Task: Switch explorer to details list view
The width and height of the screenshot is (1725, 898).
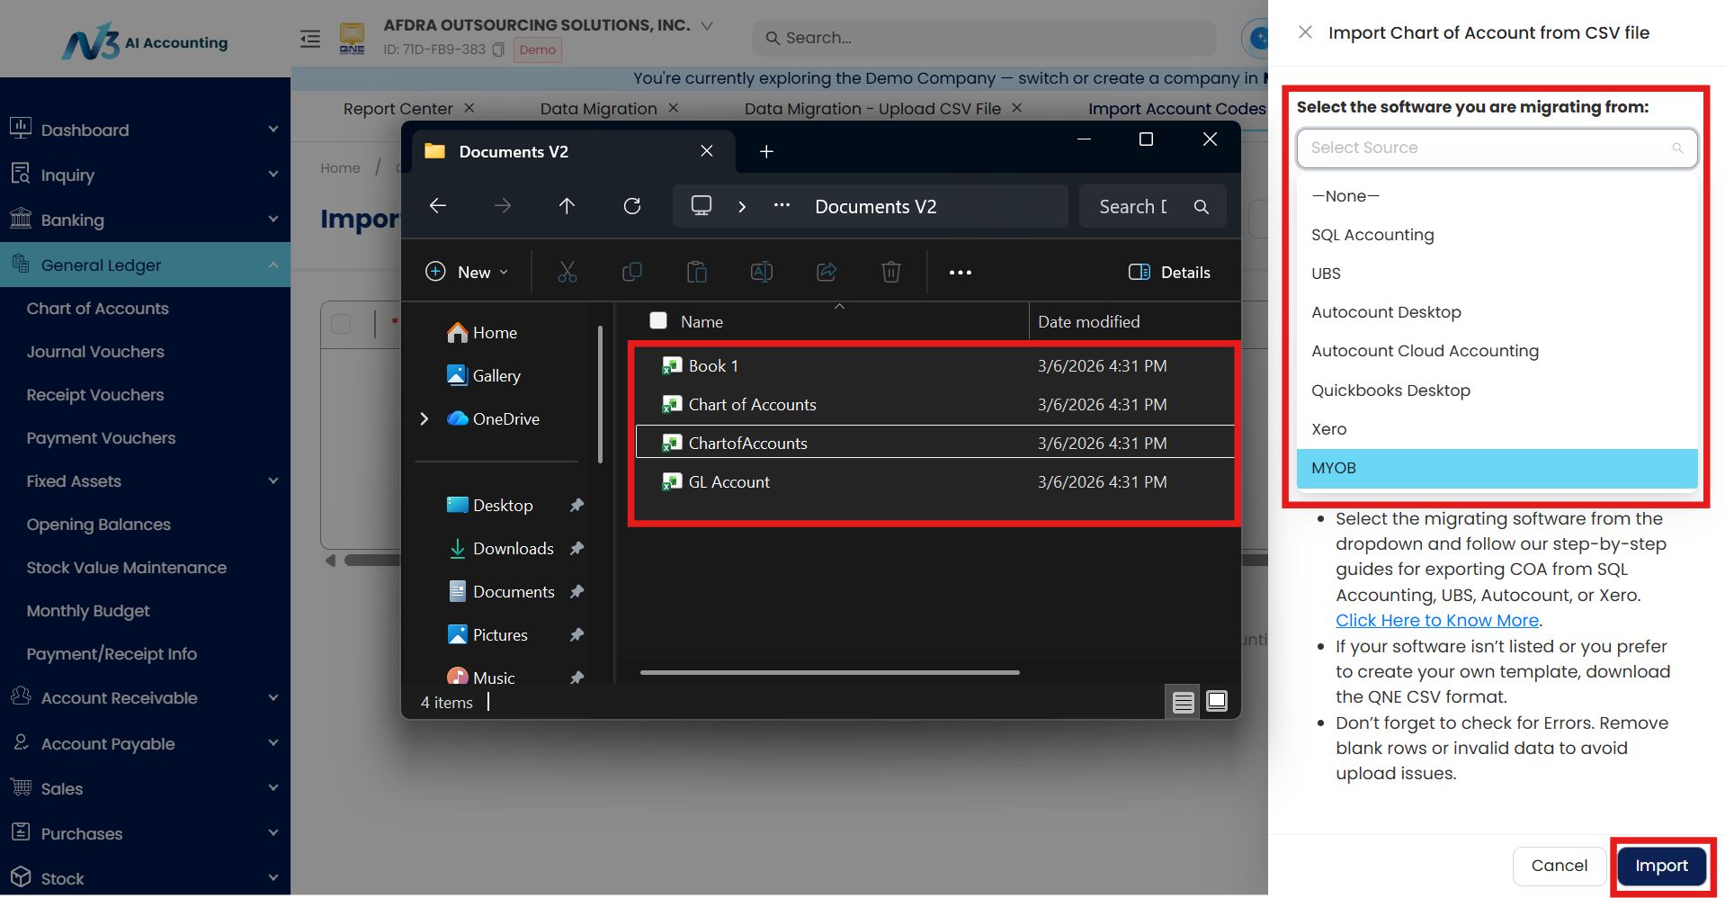Action: (x=1184, y=702)
